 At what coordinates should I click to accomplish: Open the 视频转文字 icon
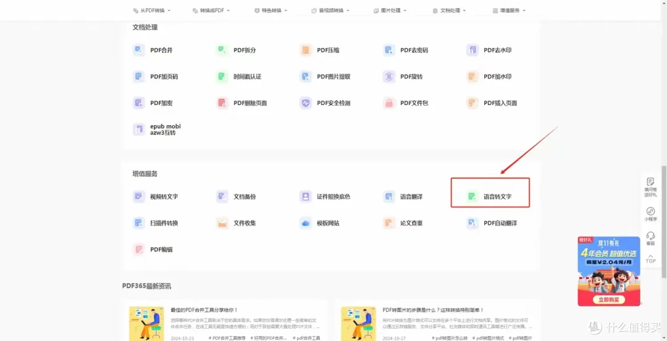coord(139,196)
